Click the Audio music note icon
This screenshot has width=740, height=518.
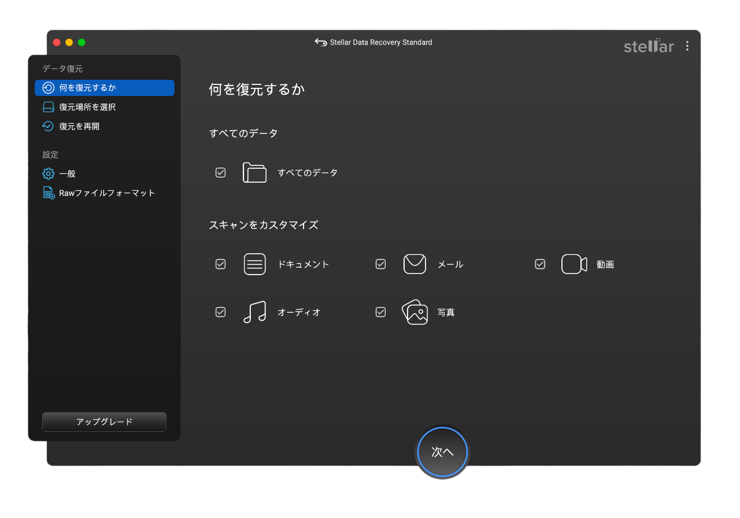tap(254, 312)
